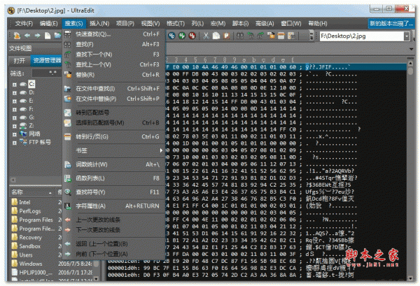
Task: Choose 字符属性(A) menu entry
Action: click(x=114, y=206)
